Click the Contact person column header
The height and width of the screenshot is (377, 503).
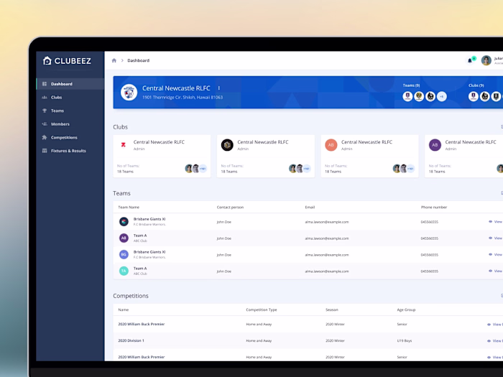pos(230,207)
